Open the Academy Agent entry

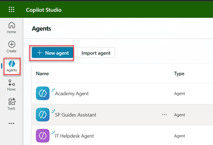72,93
